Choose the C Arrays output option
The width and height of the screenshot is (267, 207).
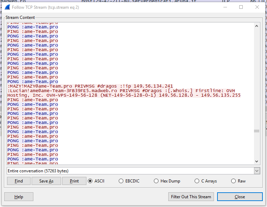[x=197, y=181]
